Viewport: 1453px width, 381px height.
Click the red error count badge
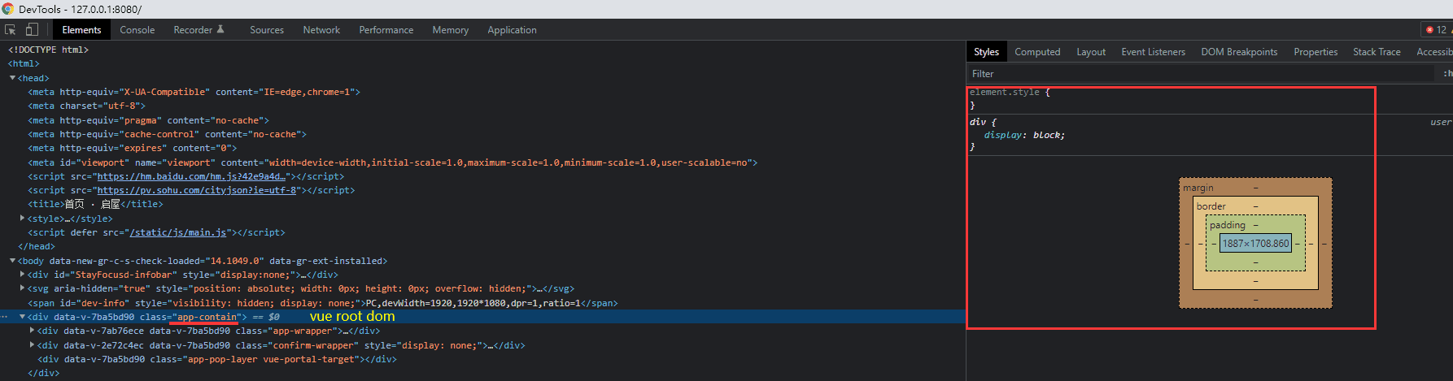[1436, 30]
